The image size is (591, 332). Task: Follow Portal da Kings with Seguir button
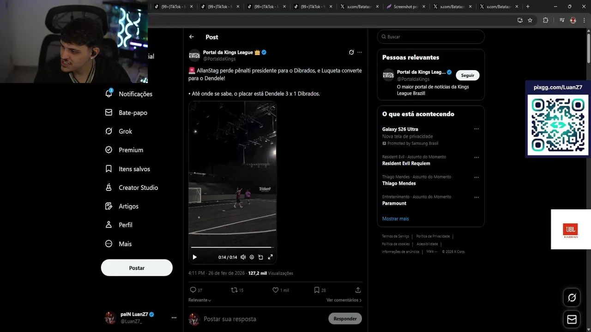(x=468, y=75)
